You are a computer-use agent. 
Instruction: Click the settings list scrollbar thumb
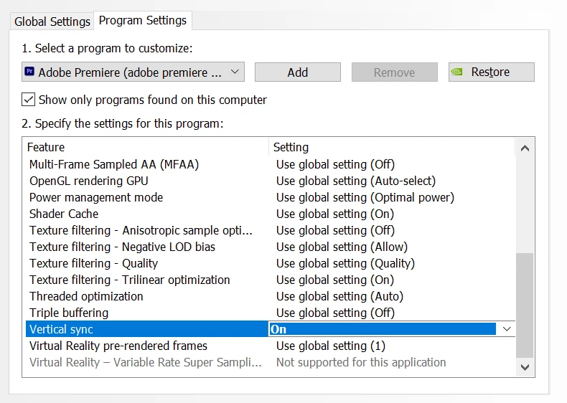(x=525, y=305)
